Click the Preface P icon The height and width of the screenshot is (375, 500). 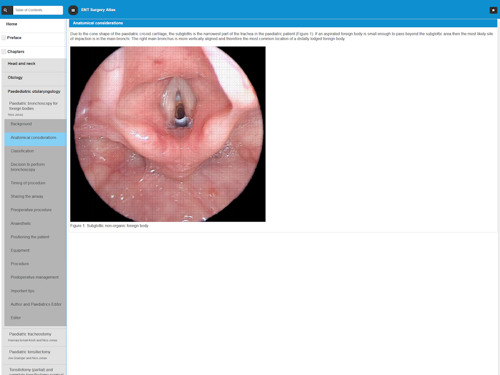click(4, 37)
